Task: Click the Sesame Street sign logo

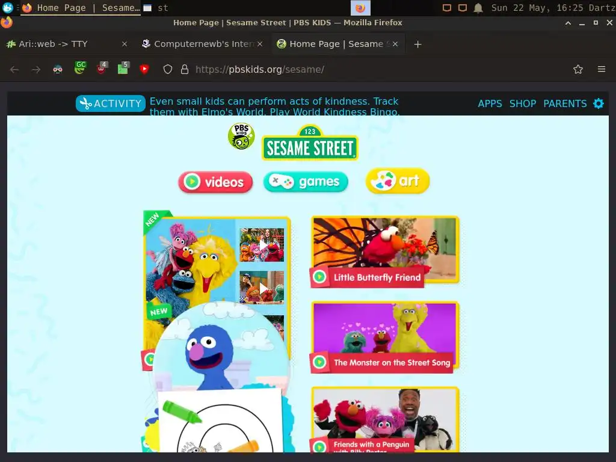Action: pos(310,143)
